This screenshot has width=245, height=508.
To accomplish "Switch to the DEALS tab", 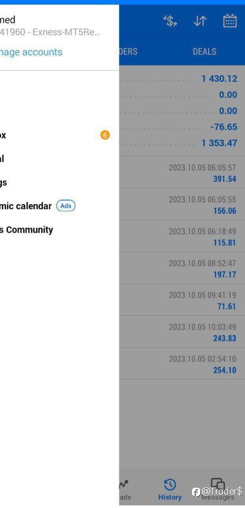I will point(204,52).
